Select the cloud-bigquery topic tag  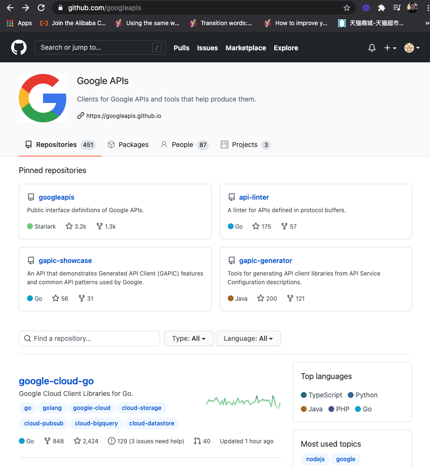[x=96, y=423]
